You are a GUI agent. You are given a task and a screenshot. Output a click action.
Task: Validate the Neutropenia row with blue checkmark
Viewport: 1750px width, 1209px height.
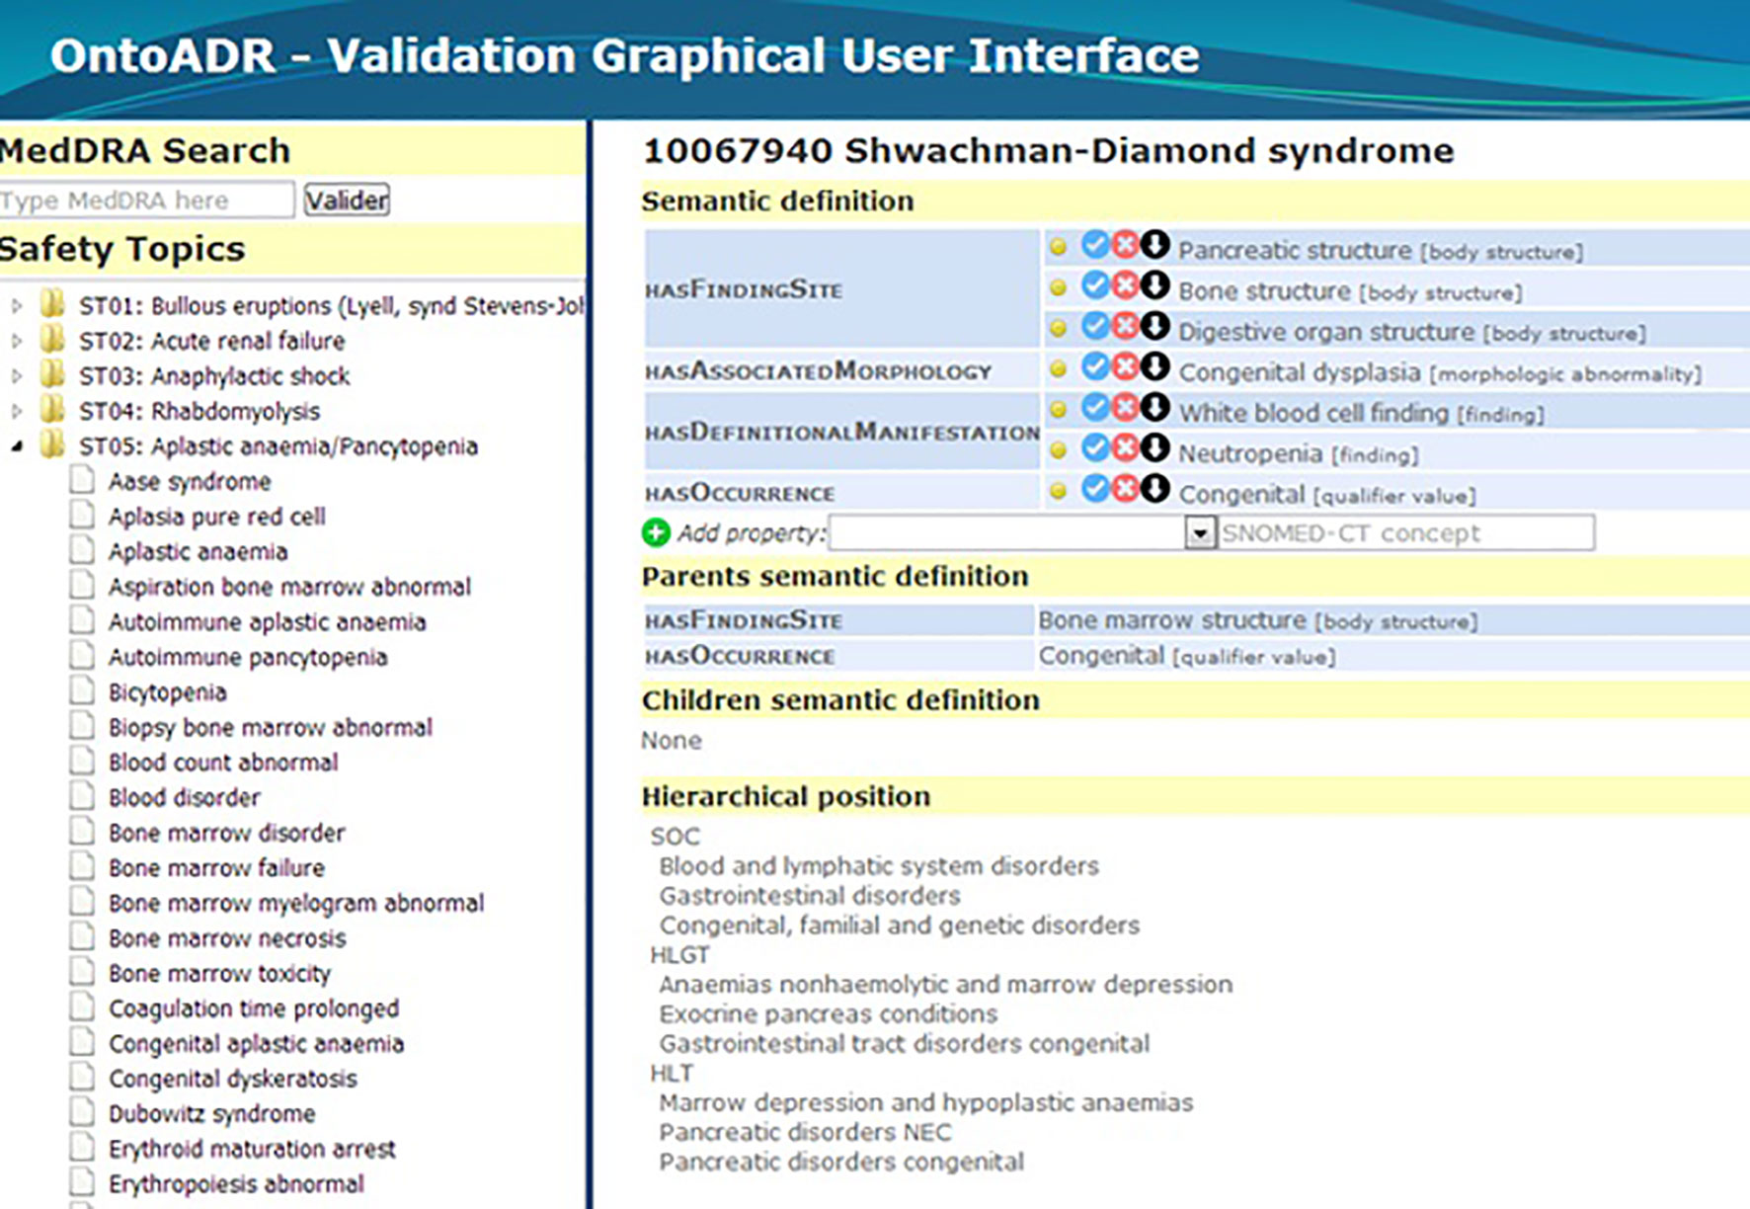[1095, 447]
